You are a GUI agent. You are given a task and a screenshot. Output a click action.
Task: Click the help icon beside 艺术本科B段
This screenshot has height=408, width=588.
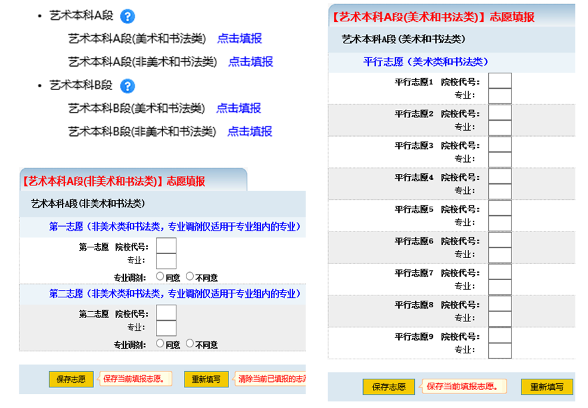click(x=128, y=85)
